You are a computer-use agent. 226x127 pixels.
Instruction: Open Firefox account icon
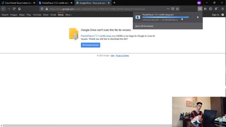click(216, 9)
